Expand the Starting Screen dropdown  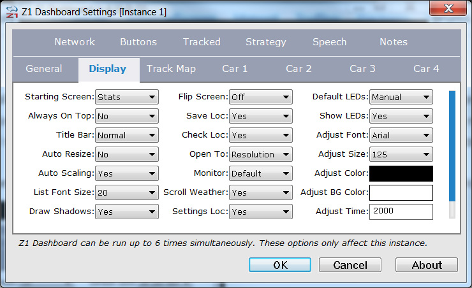[127, 97]
